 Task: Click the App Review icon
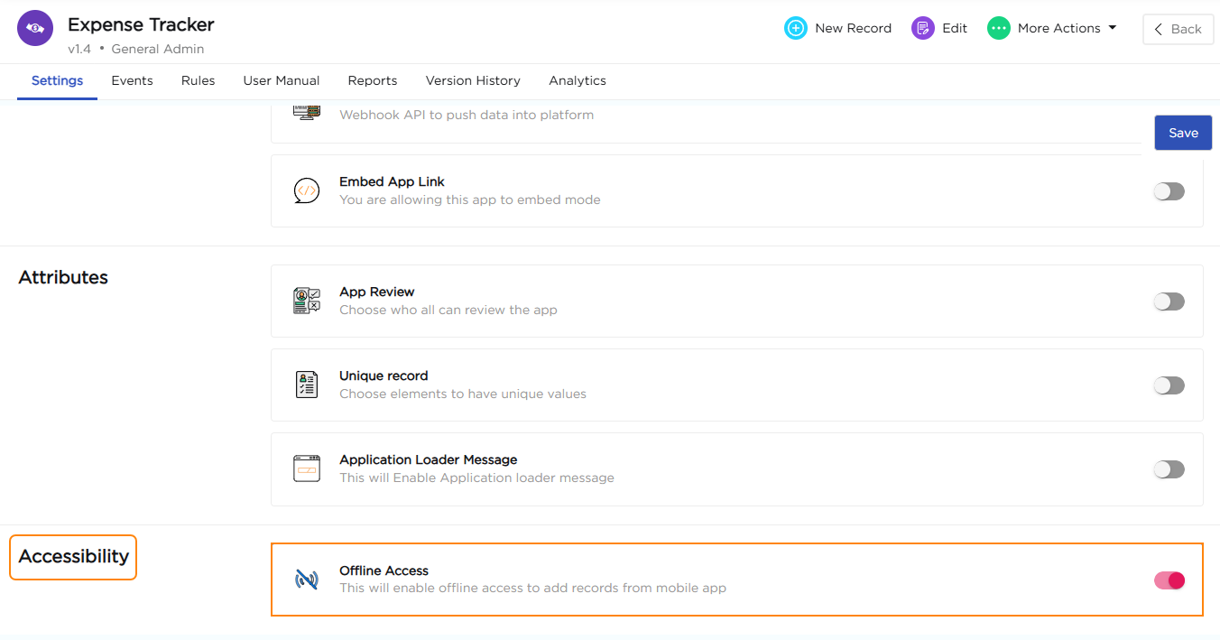(307, 301)
